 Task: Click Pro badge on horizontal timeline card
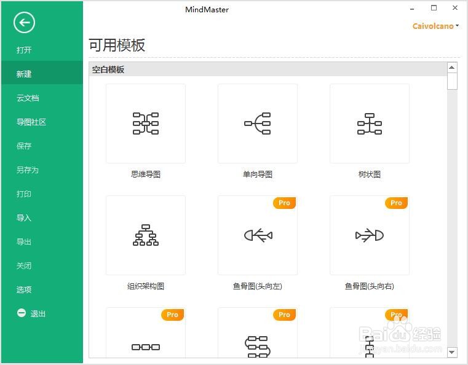[173, 315]
